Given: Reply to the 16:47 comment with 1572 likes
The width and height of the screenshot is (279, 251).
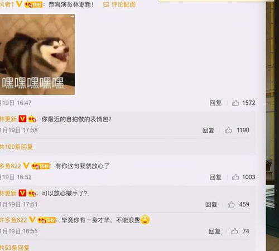Looking at the screenshot, I should [x=215, y=103].
